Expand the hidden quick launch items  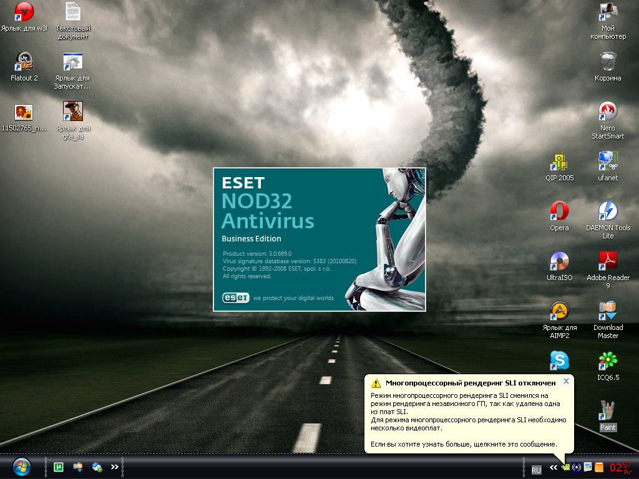click(115, 467)
